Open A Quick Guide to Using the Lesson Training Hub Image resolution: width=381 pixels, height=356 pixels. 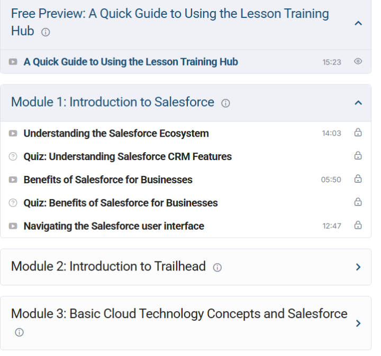[x=131, y=62]
